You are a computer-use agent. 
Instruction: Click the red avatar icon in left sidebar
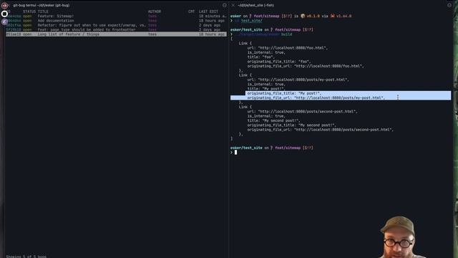4,6
